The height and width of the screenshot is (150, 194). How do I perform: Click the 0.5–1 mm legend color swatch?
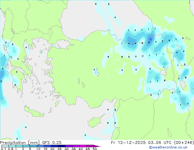click(12, 146)
